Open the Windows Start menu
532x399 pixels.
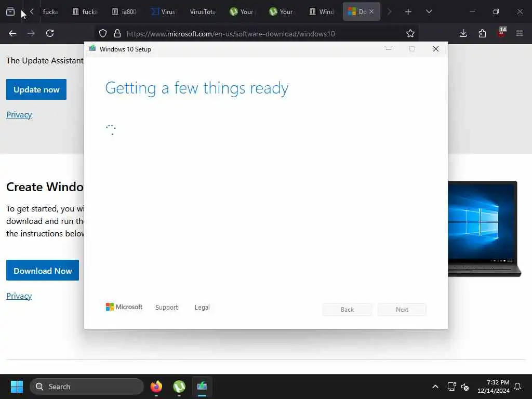click(17, 387)
